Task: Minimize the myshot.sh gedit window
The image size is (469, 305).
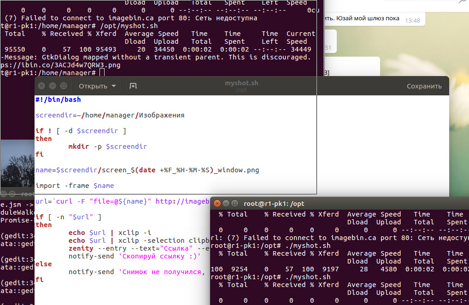Action: 53,86
